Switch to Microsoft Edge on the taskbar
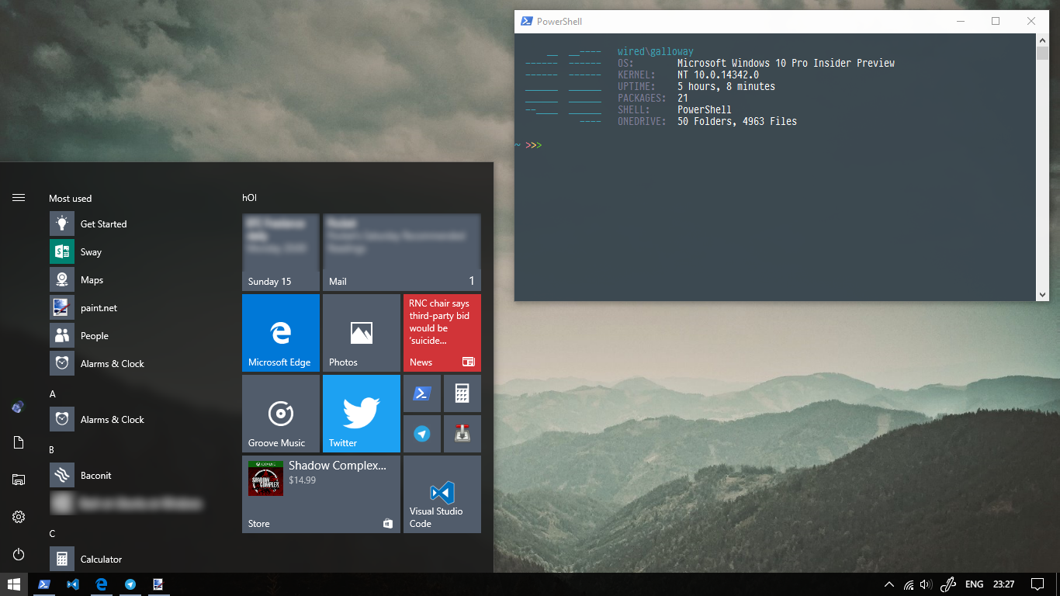Viewport: 1060px width, 596px height. tap(102, 584)
